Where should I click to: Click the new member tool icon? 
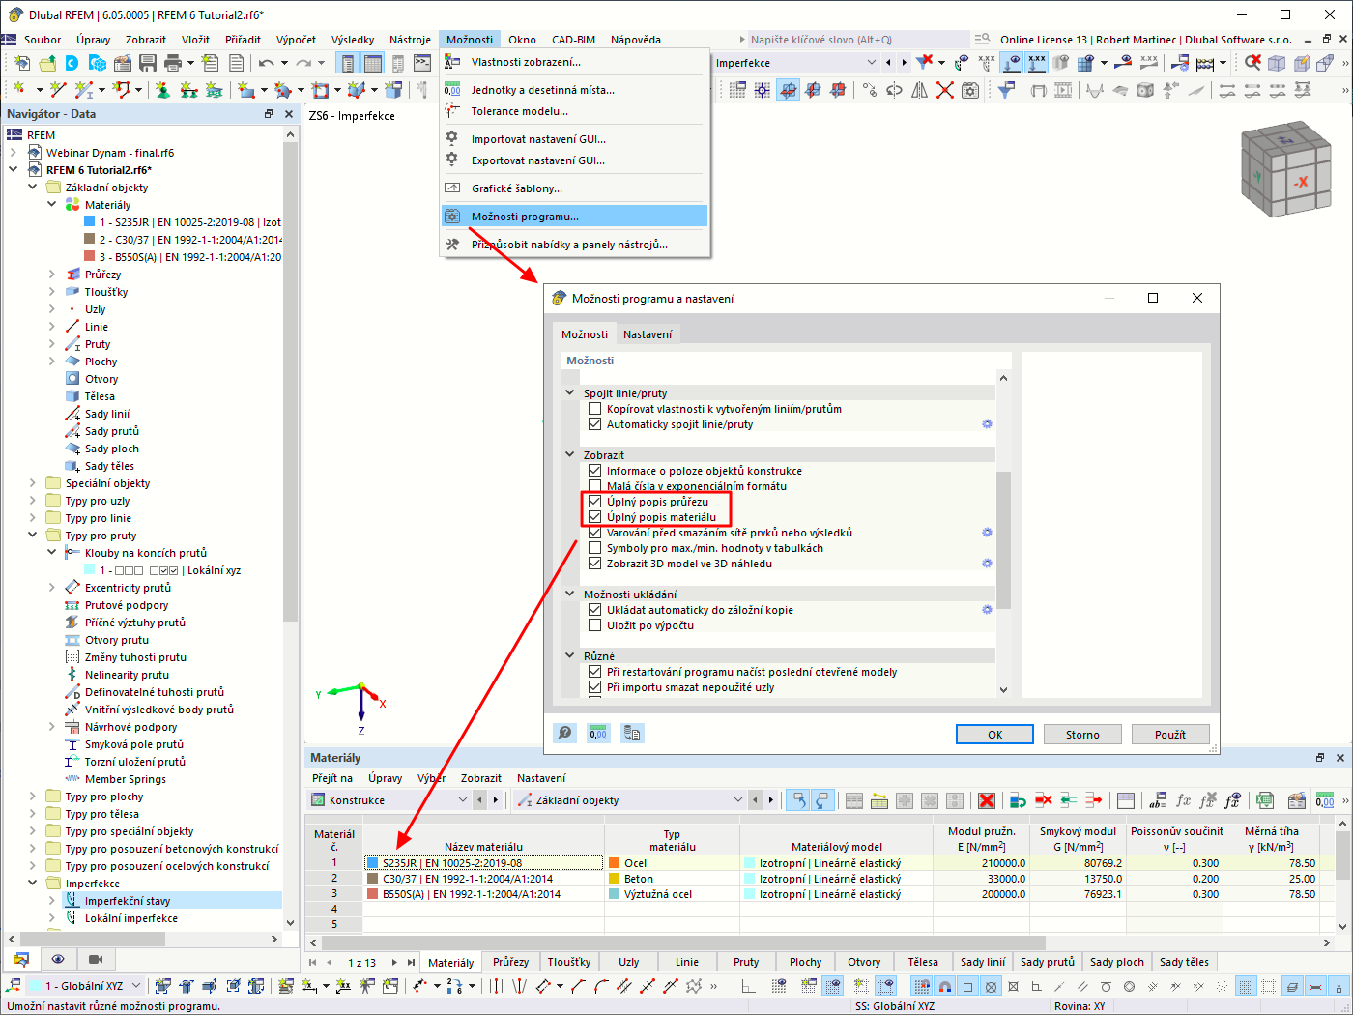coord(84,90)
